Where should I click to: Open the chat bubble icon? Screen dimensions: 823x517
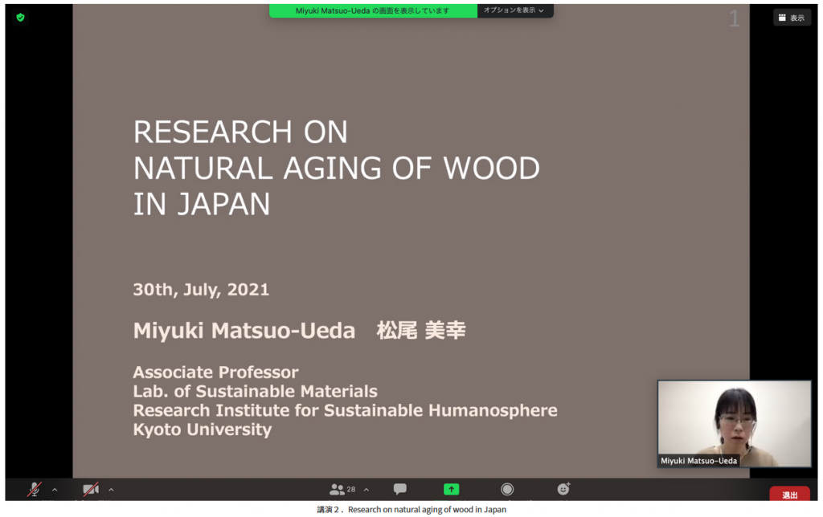[x=400, y=489]
